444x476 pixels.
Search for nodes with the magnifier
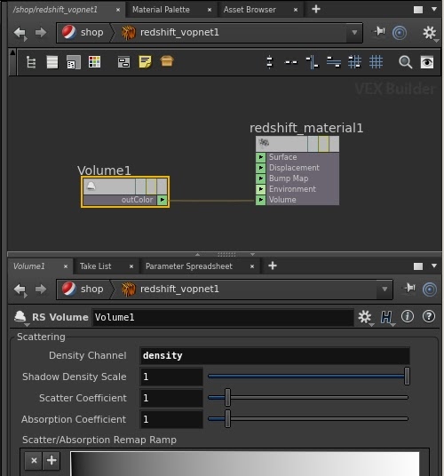(405, 62)
